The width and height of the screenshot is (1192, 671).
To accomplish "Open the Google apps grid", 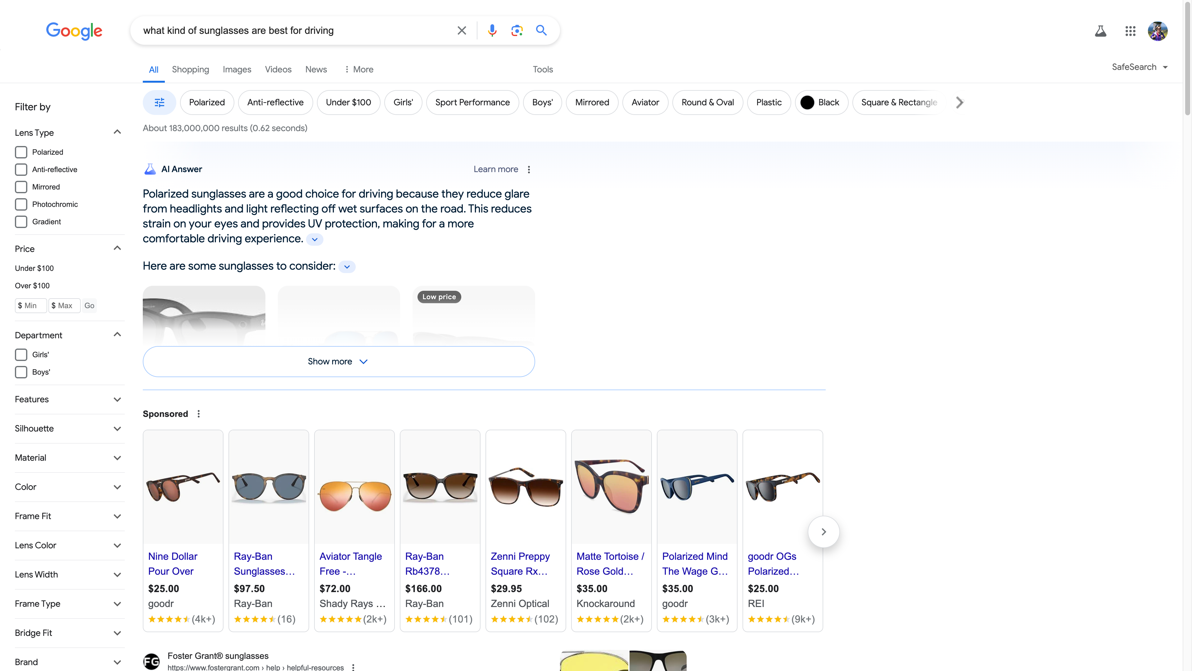I will (1130, 31).
